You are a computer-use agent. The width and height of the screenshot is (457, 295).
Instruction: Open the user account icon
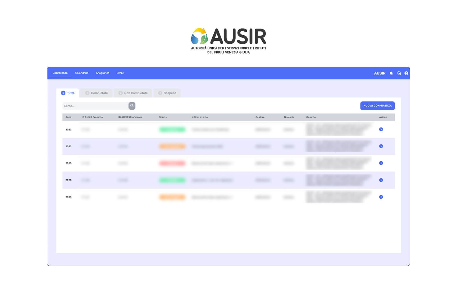click(406, 73)
